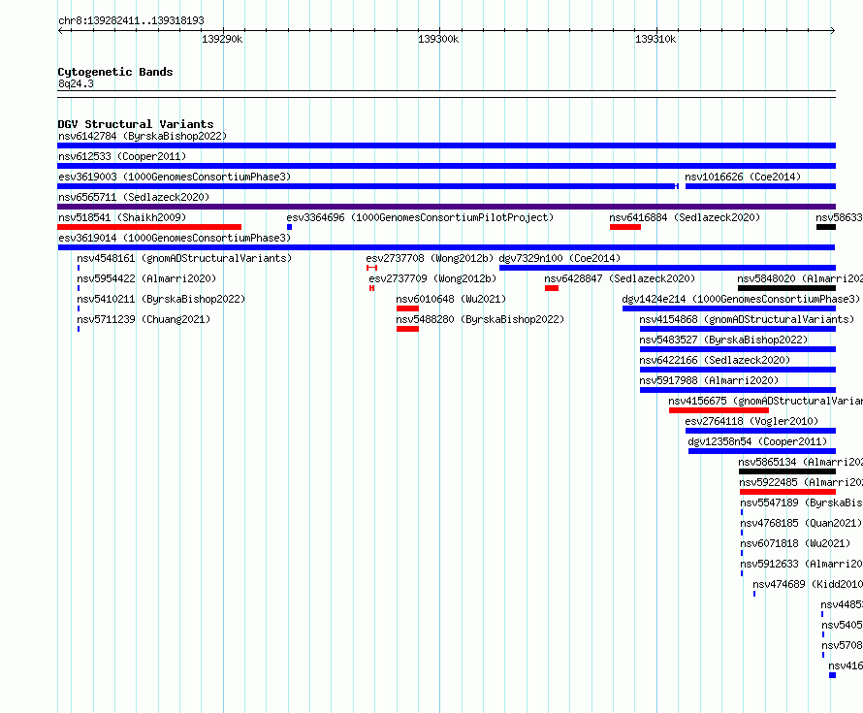The width and height of the screenshot is (863, 713).
Task: Open esv2737709 (Wong2012b) label
Action: [x=432, y=278]
